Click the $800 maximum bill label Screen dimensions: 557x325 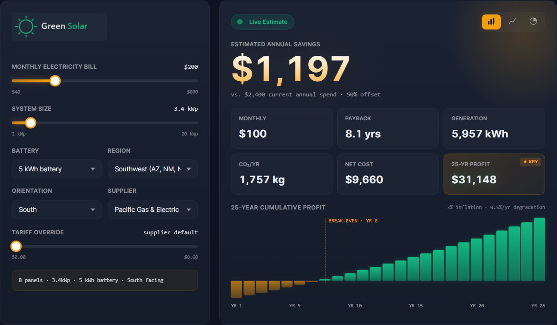click(x=192, y=92)
